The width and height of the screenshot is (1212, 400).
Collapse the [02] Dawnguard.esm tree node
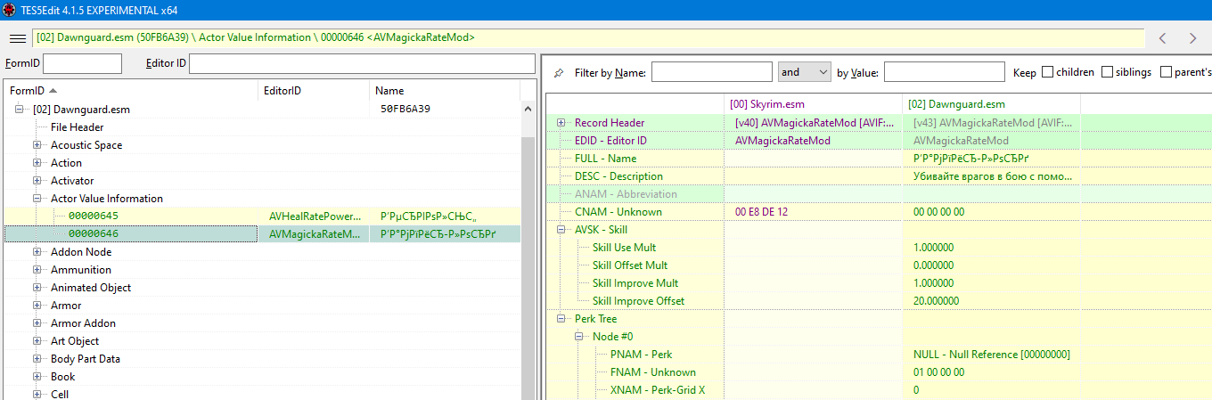[20, 110]
